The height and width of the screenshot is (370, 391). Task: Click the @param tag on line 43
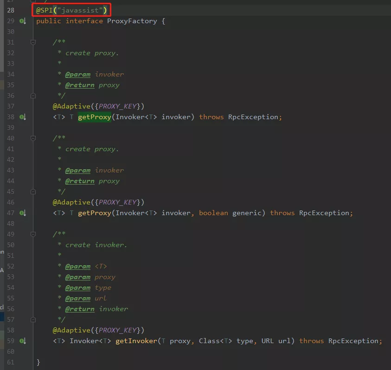click(x=78, y=171)
